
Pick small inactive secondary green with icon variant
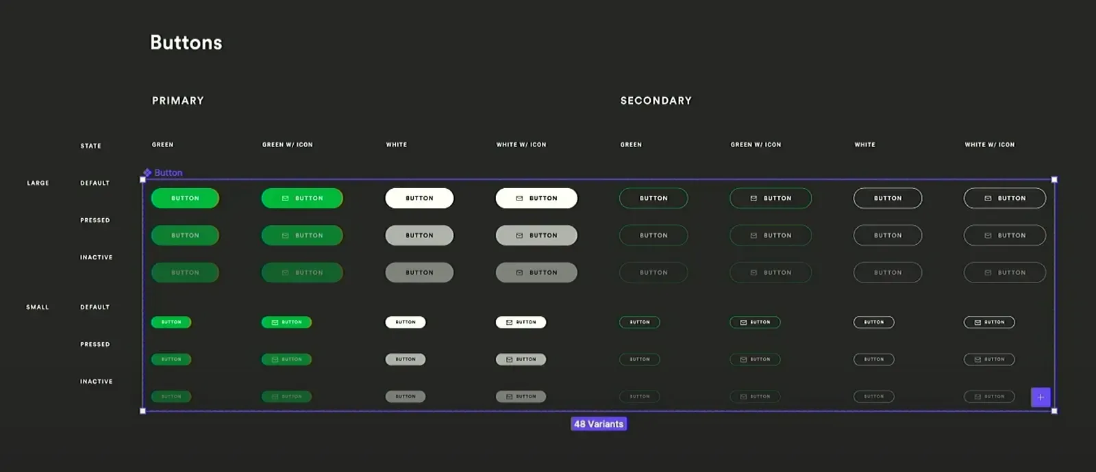coord(755,397)
